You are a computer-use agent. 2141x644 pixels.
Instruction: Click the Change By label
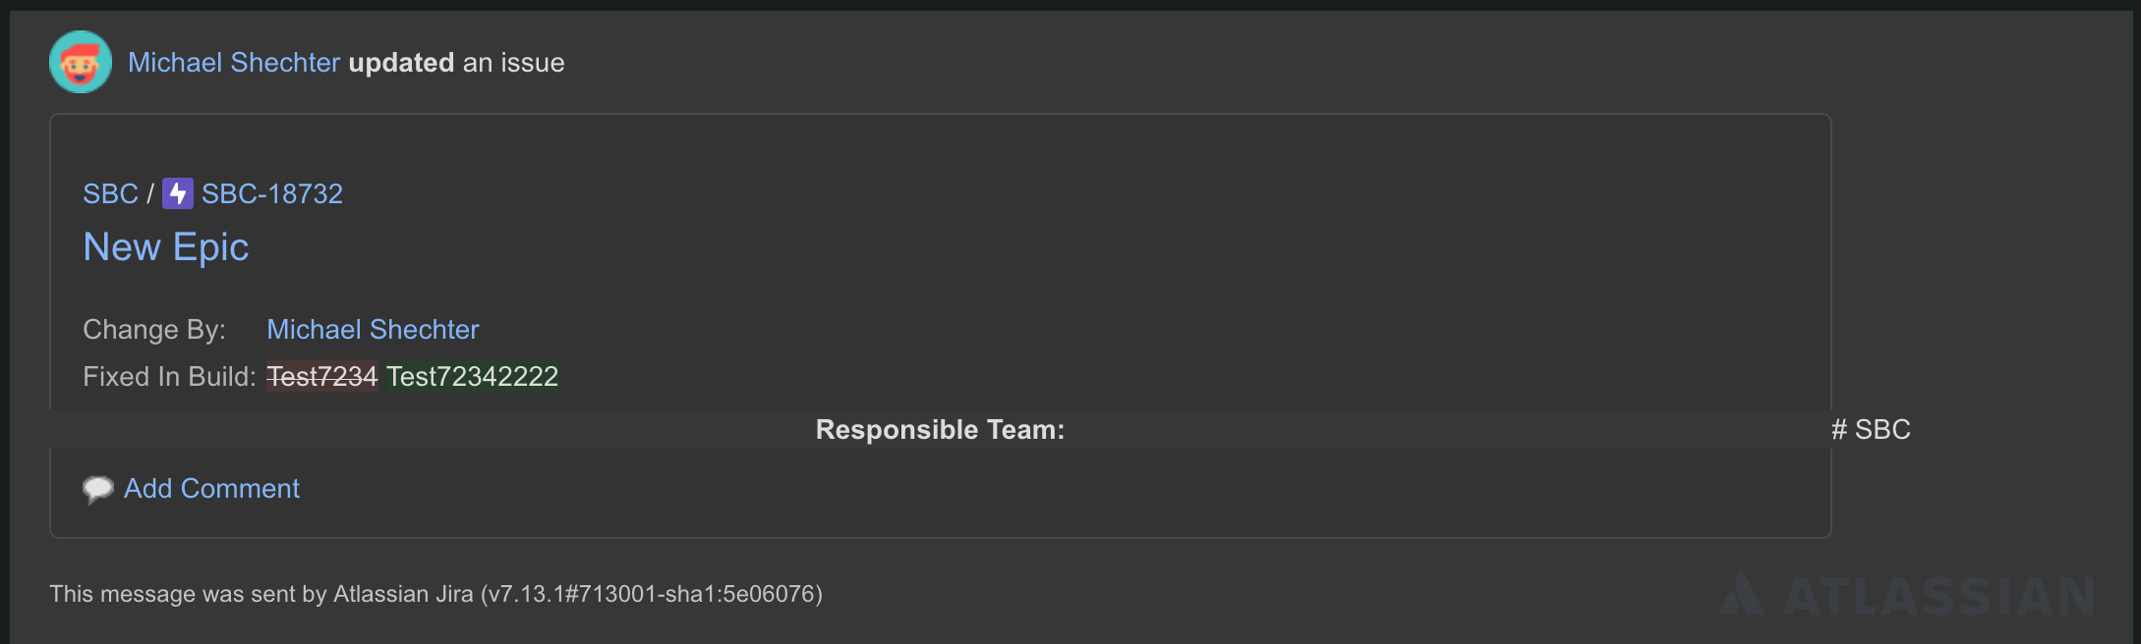(154, 329)
